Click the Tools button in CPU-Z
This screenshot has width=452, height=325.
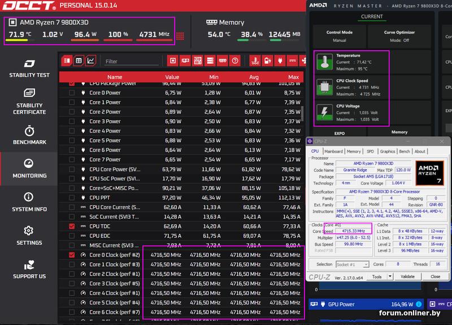[377, 276]
